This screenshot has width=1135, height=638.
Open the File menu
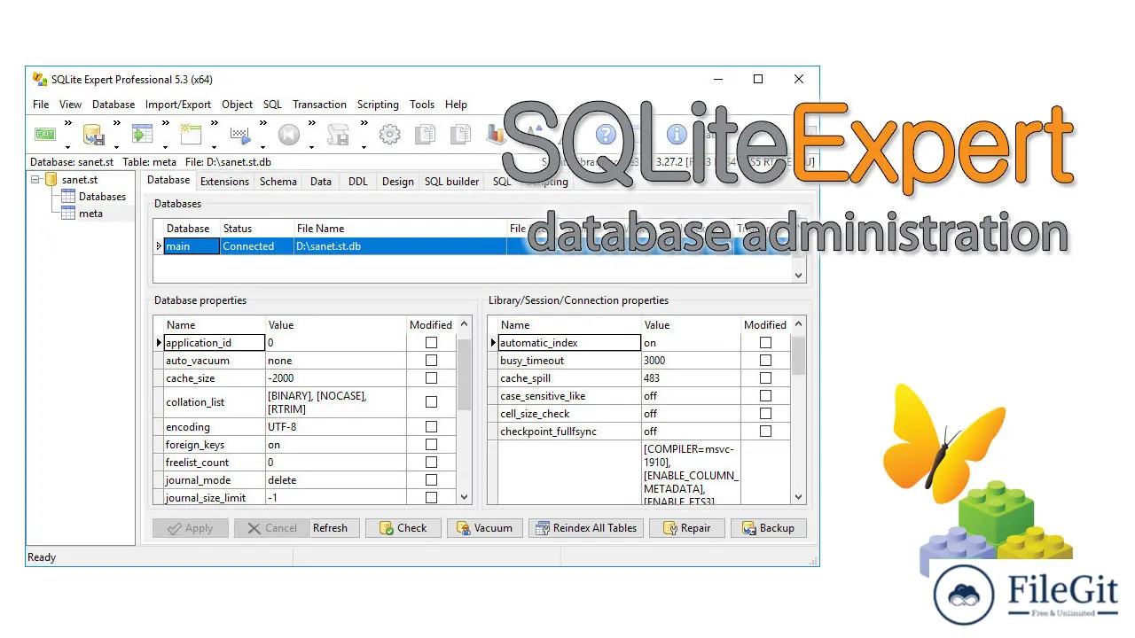(x=41, y=104)
